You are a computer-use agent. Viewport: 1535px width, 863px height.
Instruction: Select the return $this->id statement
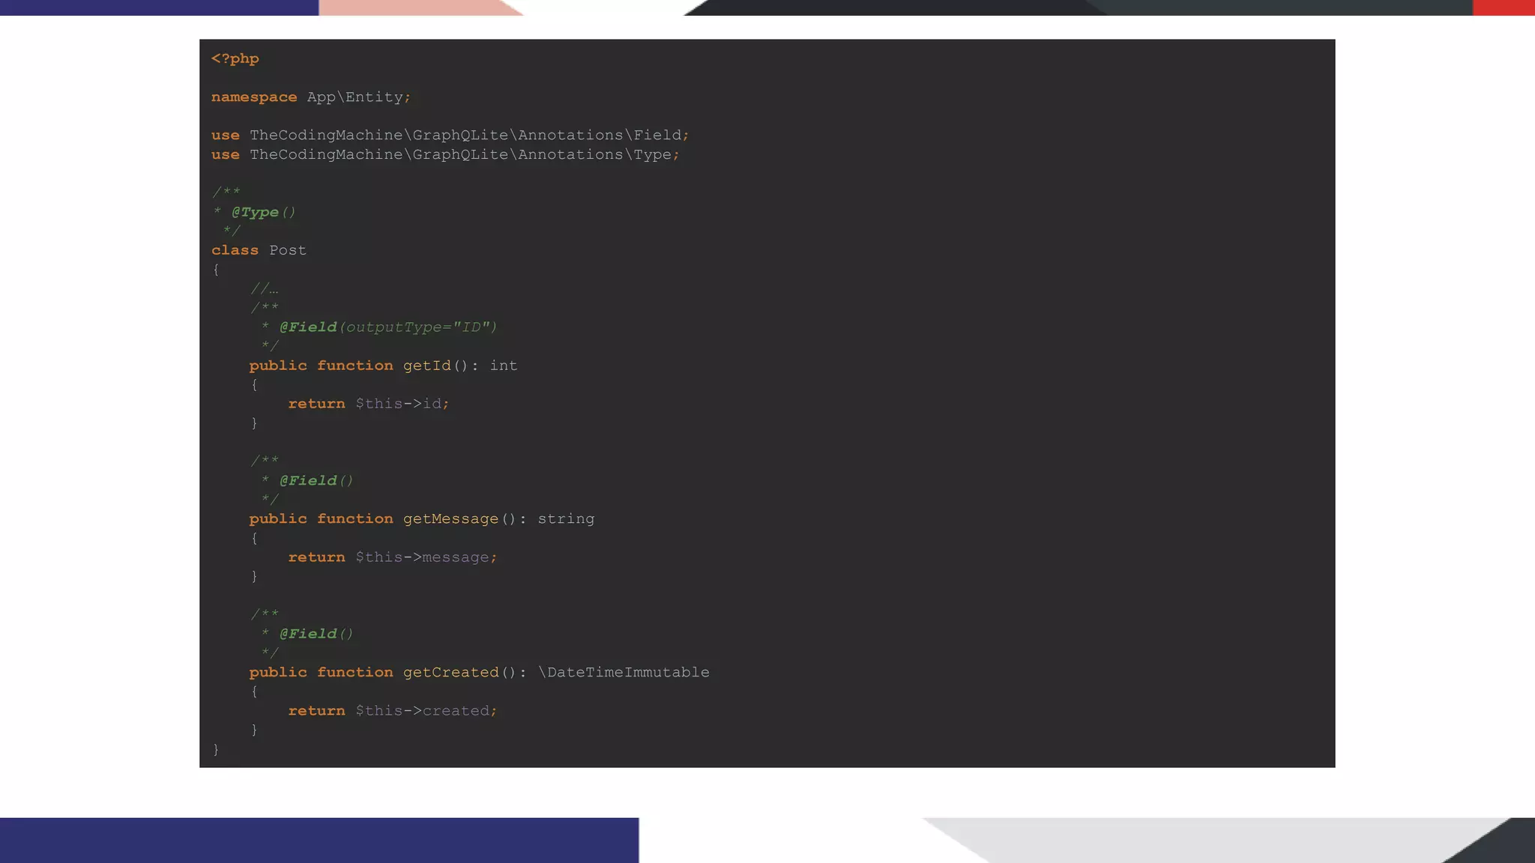coord(369,404)
